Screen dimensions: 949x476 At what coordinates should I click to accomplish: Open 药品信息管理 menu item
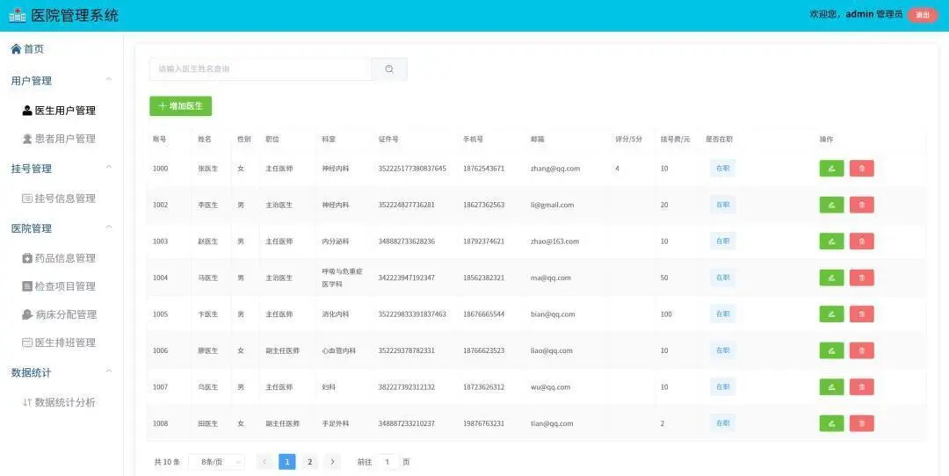[60, 258]
